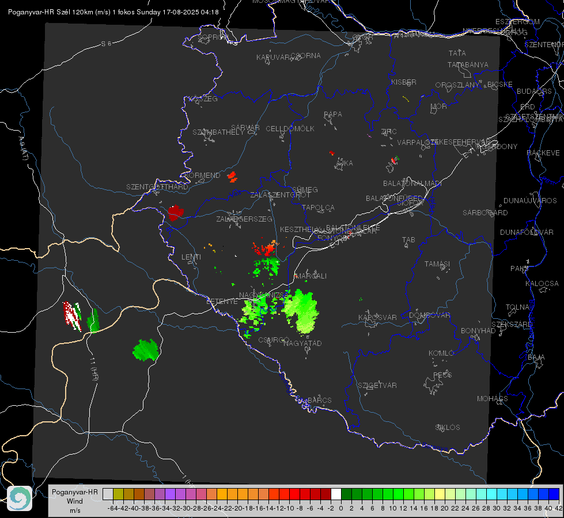The width and height of the screenshot is (564, 518).
Task: Click the KAPUVÁR city label
Action: (x=274, y=57)
